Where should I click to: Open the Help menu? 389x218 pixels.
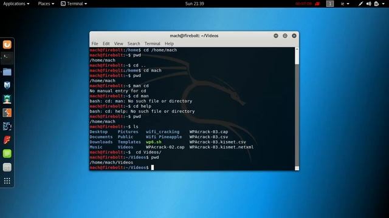169,44
